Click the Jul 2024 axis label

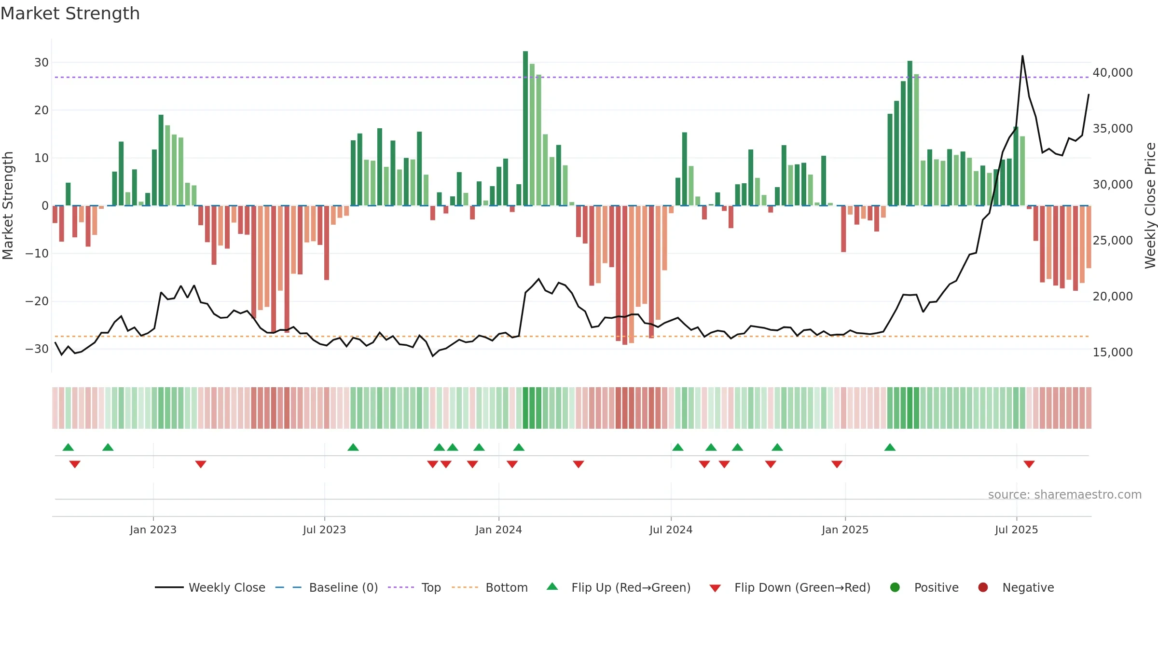(x=671, y=529)
